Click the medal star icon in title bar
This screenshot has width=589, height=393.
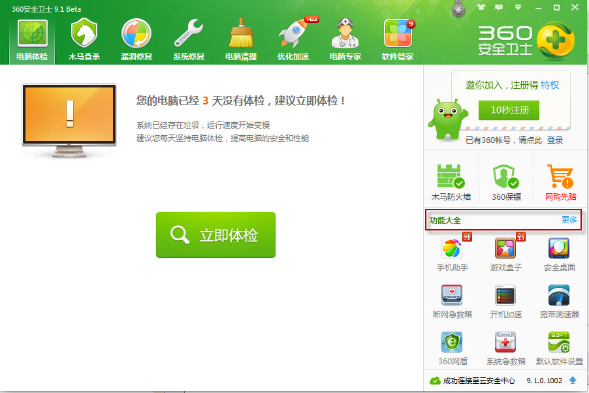(458, 10)
